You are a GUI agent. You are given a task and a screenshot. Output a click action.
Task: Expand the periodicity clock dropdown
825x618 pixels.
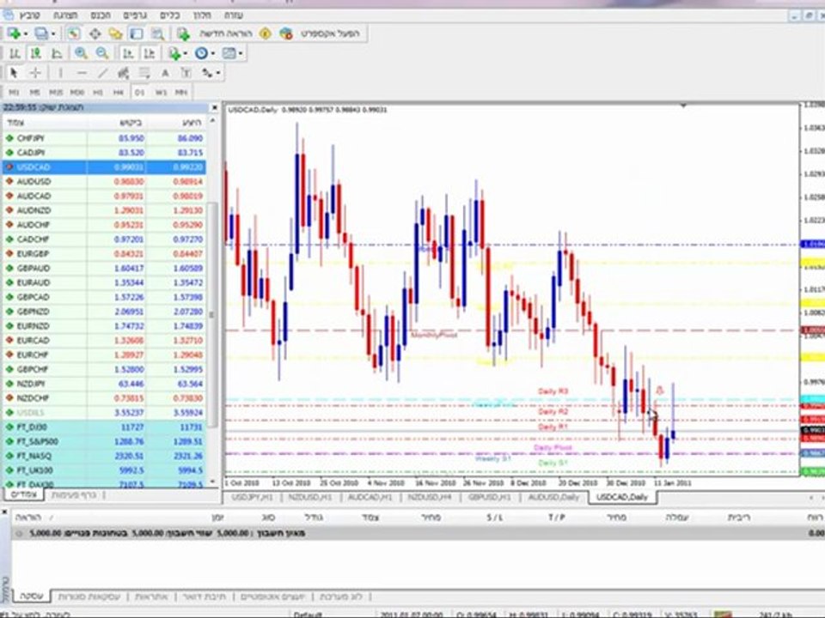[212, 53]
